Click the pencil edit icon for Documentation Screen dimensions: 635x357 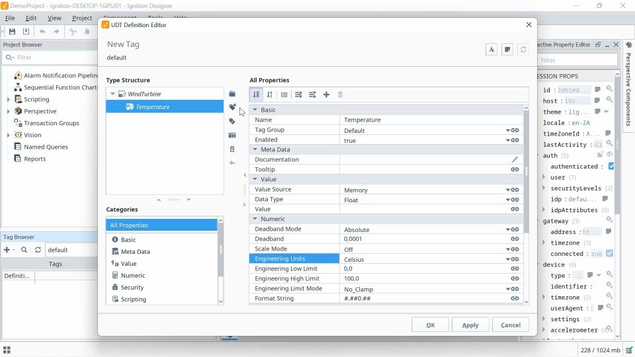(x=515, y=159)
